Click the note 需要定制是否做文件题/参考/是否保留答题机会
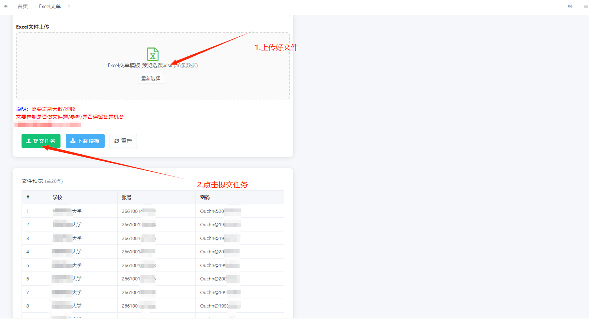589x319 pixels. 70,117
